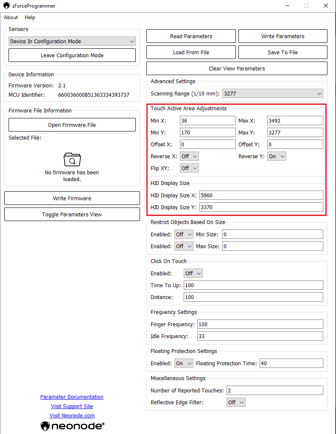336x434 pixels.
Task: Follow the Visit Support Site link
Action: coord(72,406)
